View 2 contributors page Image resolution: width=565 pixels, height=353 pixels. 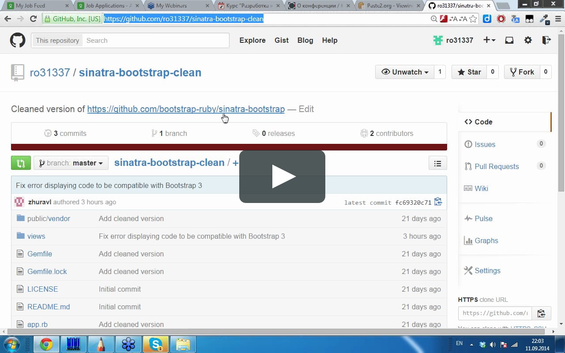pyautogui.click(x=387, y=133)
